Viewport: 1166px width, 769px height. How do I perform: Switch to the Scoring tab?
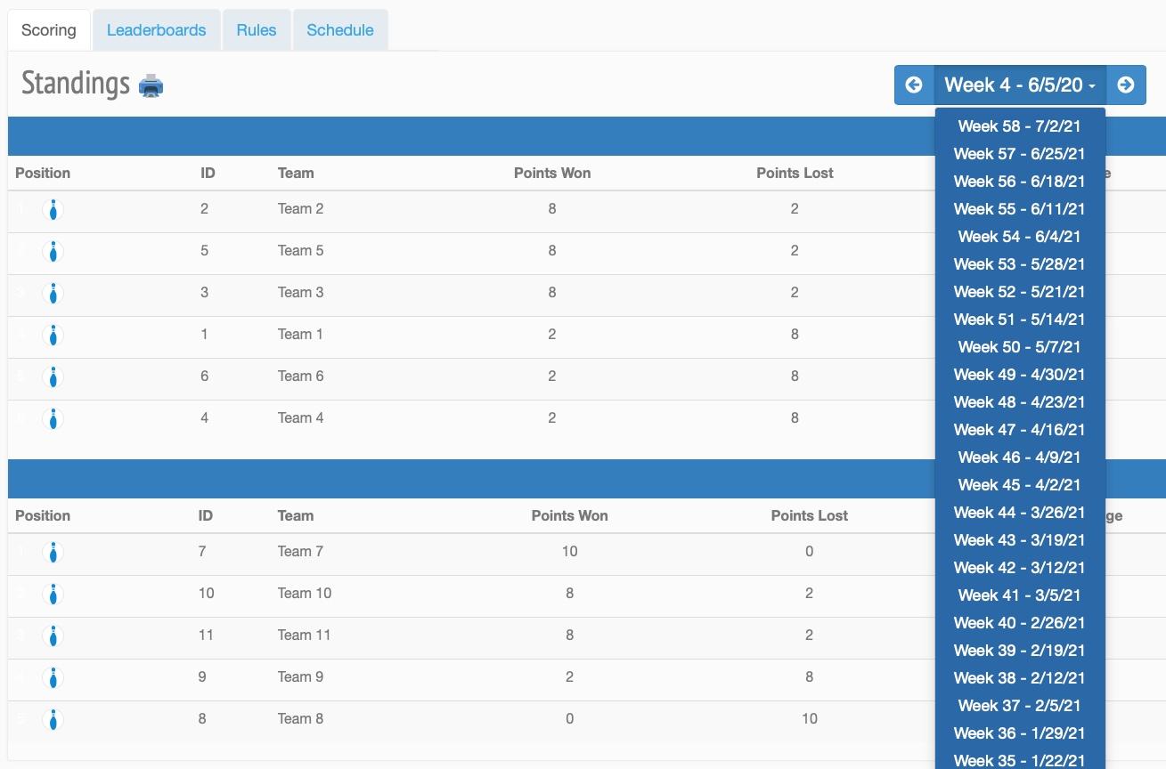click(49, 30)
